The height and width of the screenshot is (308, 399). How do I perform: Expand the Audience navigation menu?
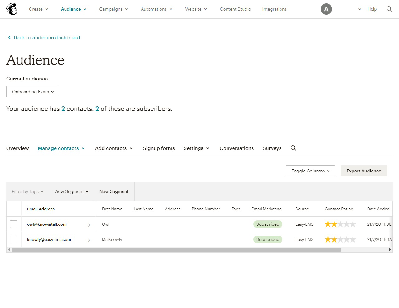(x=74, y=9)
